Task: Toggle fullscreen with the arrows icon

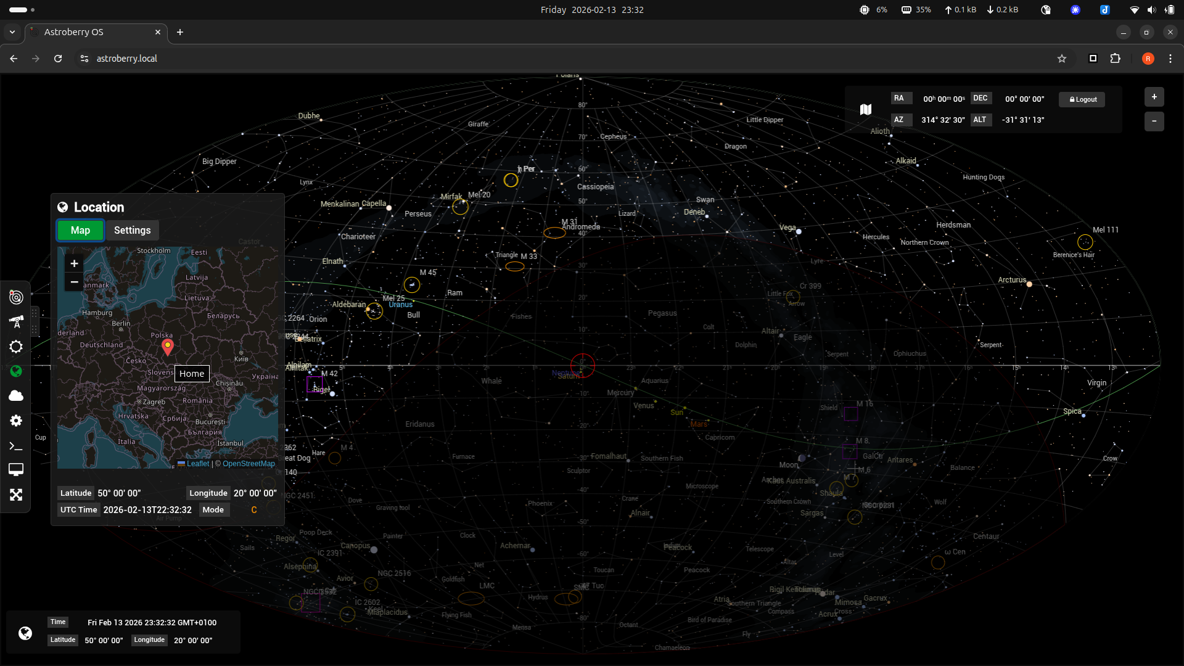Action: tap(16, 495)
